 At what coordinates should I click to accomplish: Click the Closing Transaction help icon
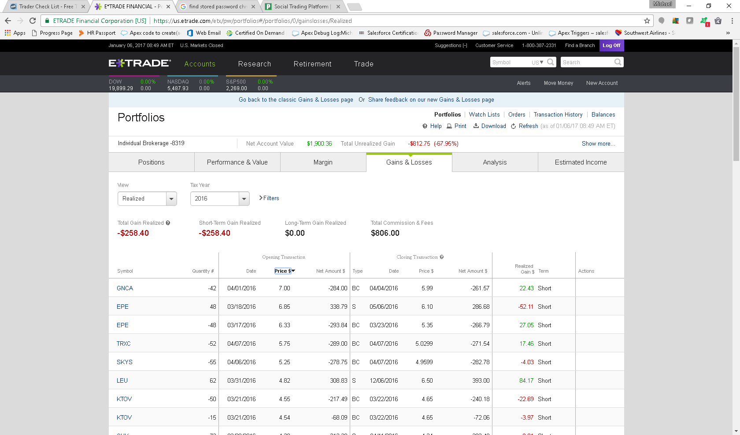(x=442, y=257)
